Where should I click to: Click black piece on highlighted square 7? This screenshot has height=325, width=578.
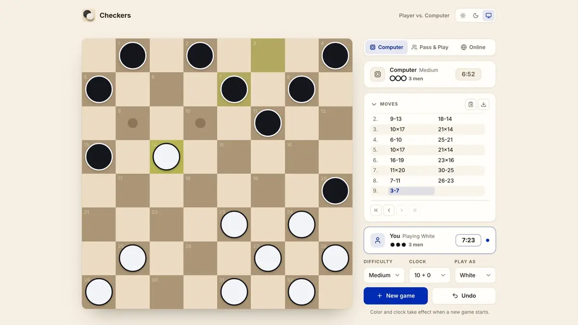[234, 89]
